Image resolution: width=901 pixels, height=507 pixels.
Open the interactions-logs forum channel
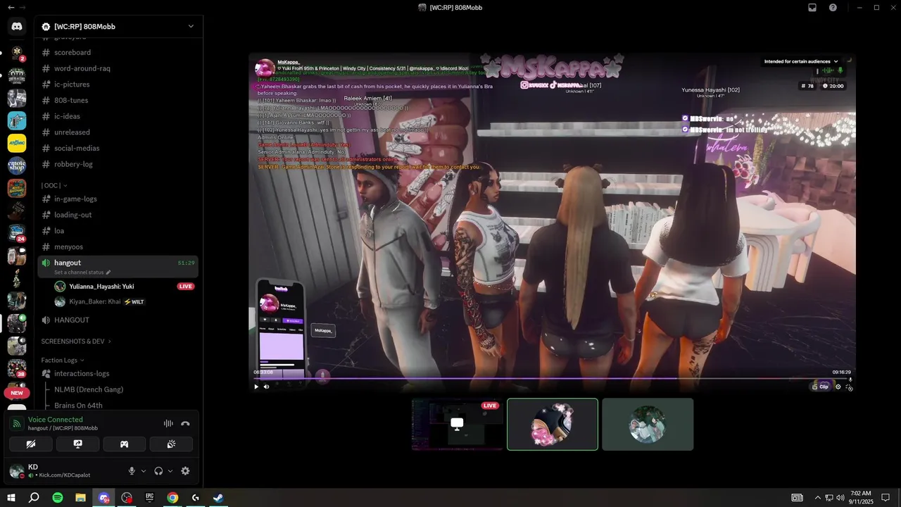point(118,373)
